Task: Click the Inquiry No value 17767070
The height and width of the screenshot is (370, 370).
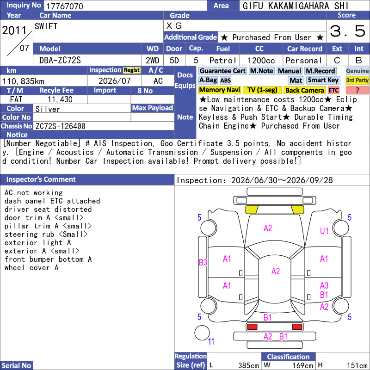Action: tap(65, 6)
